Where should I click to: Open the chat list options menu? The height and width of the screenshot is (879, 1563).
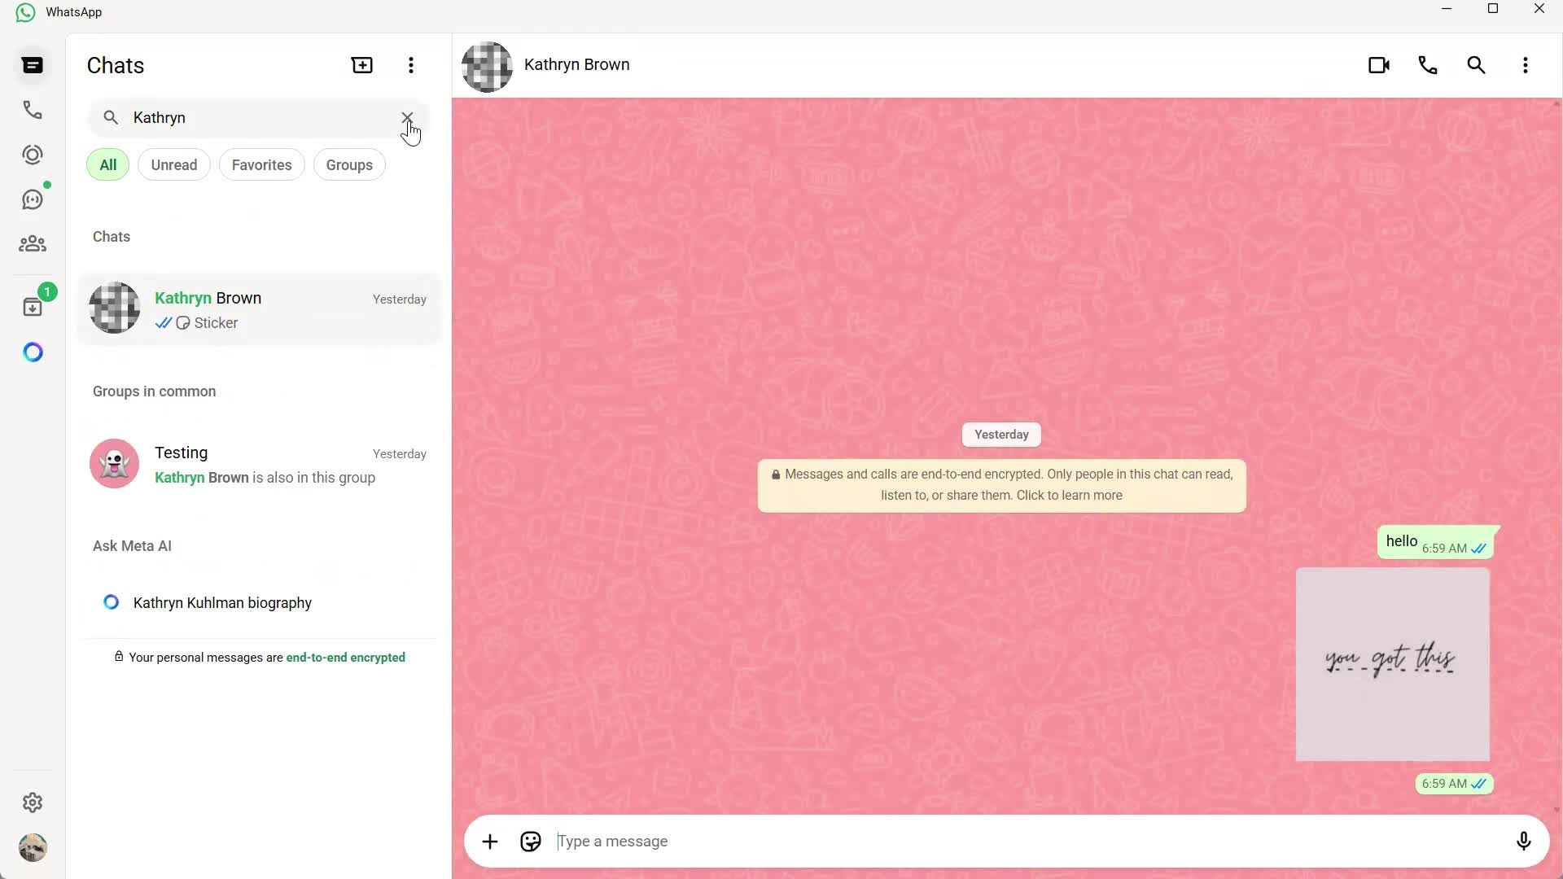(x=411, y=65)
